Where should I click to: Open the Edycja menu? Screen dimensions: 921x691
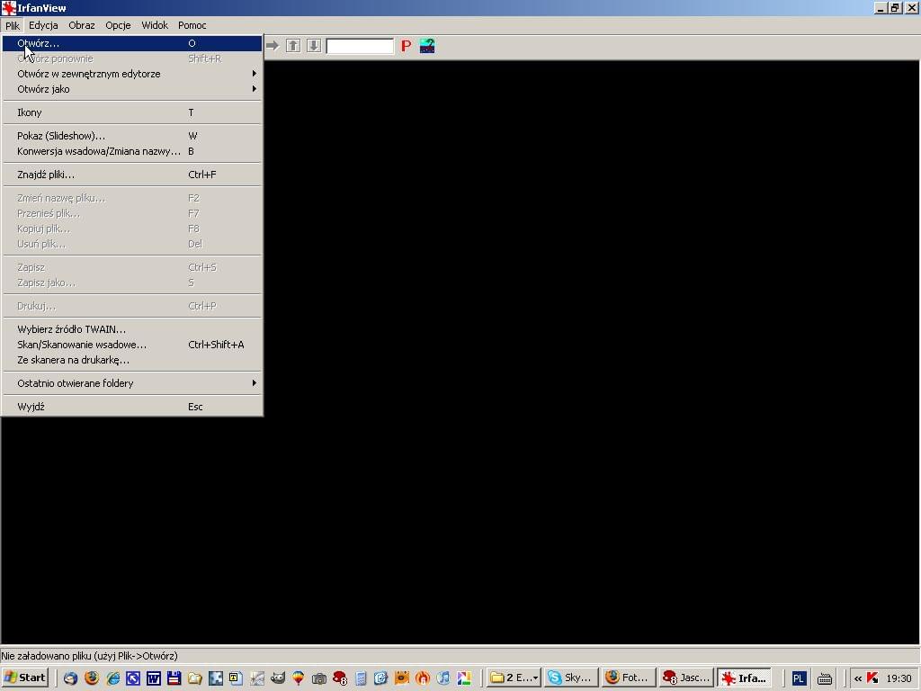coord(43,25)
